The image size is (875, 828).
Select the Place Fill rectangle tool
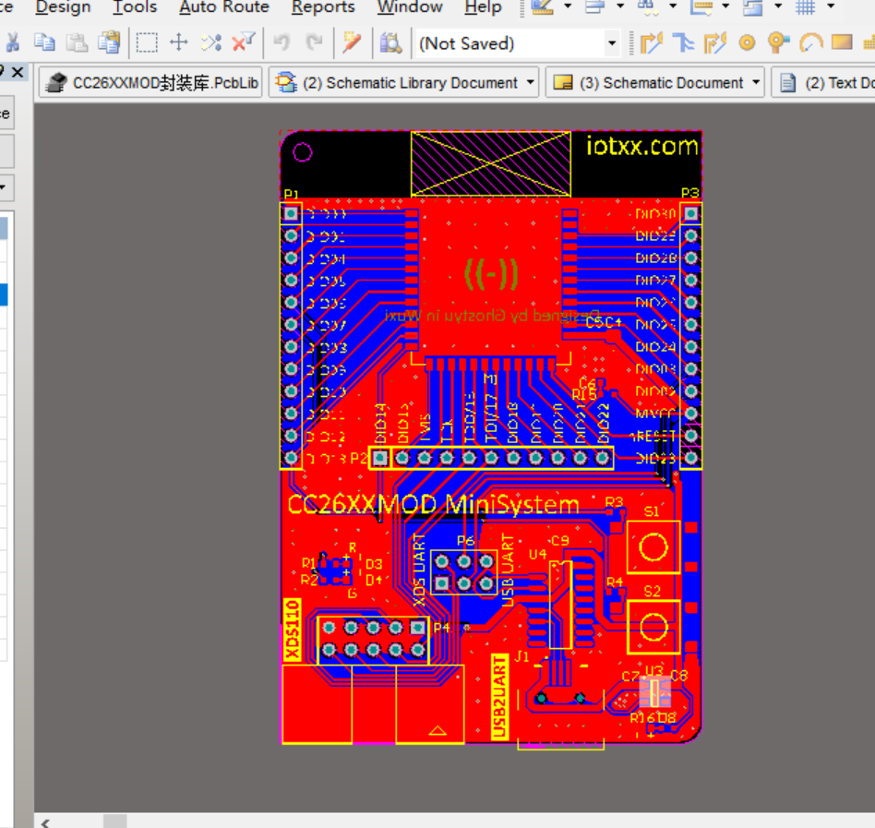click(x=842, y=43)
